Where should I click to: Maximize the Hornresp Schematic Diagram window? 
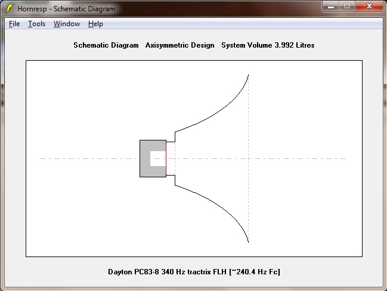pyautogui.click(x=347, y=7)
